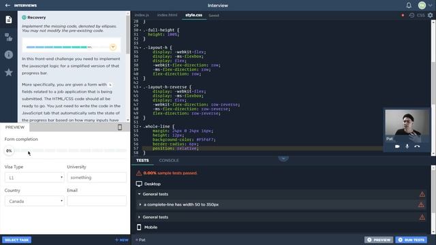Click the Email input field
436x245 pixels.
(x=97, y=201)
